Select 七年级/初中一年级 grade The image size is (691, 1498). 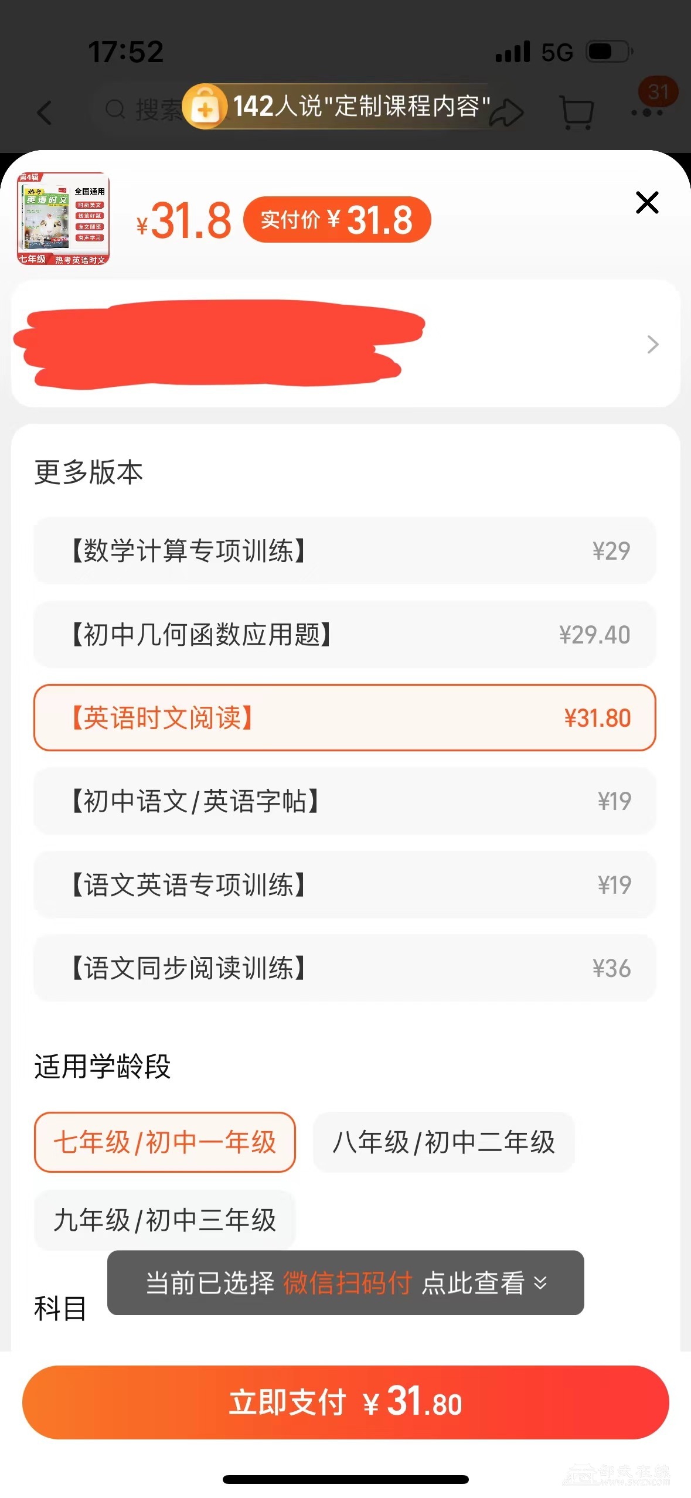[x=165, y=1142]
